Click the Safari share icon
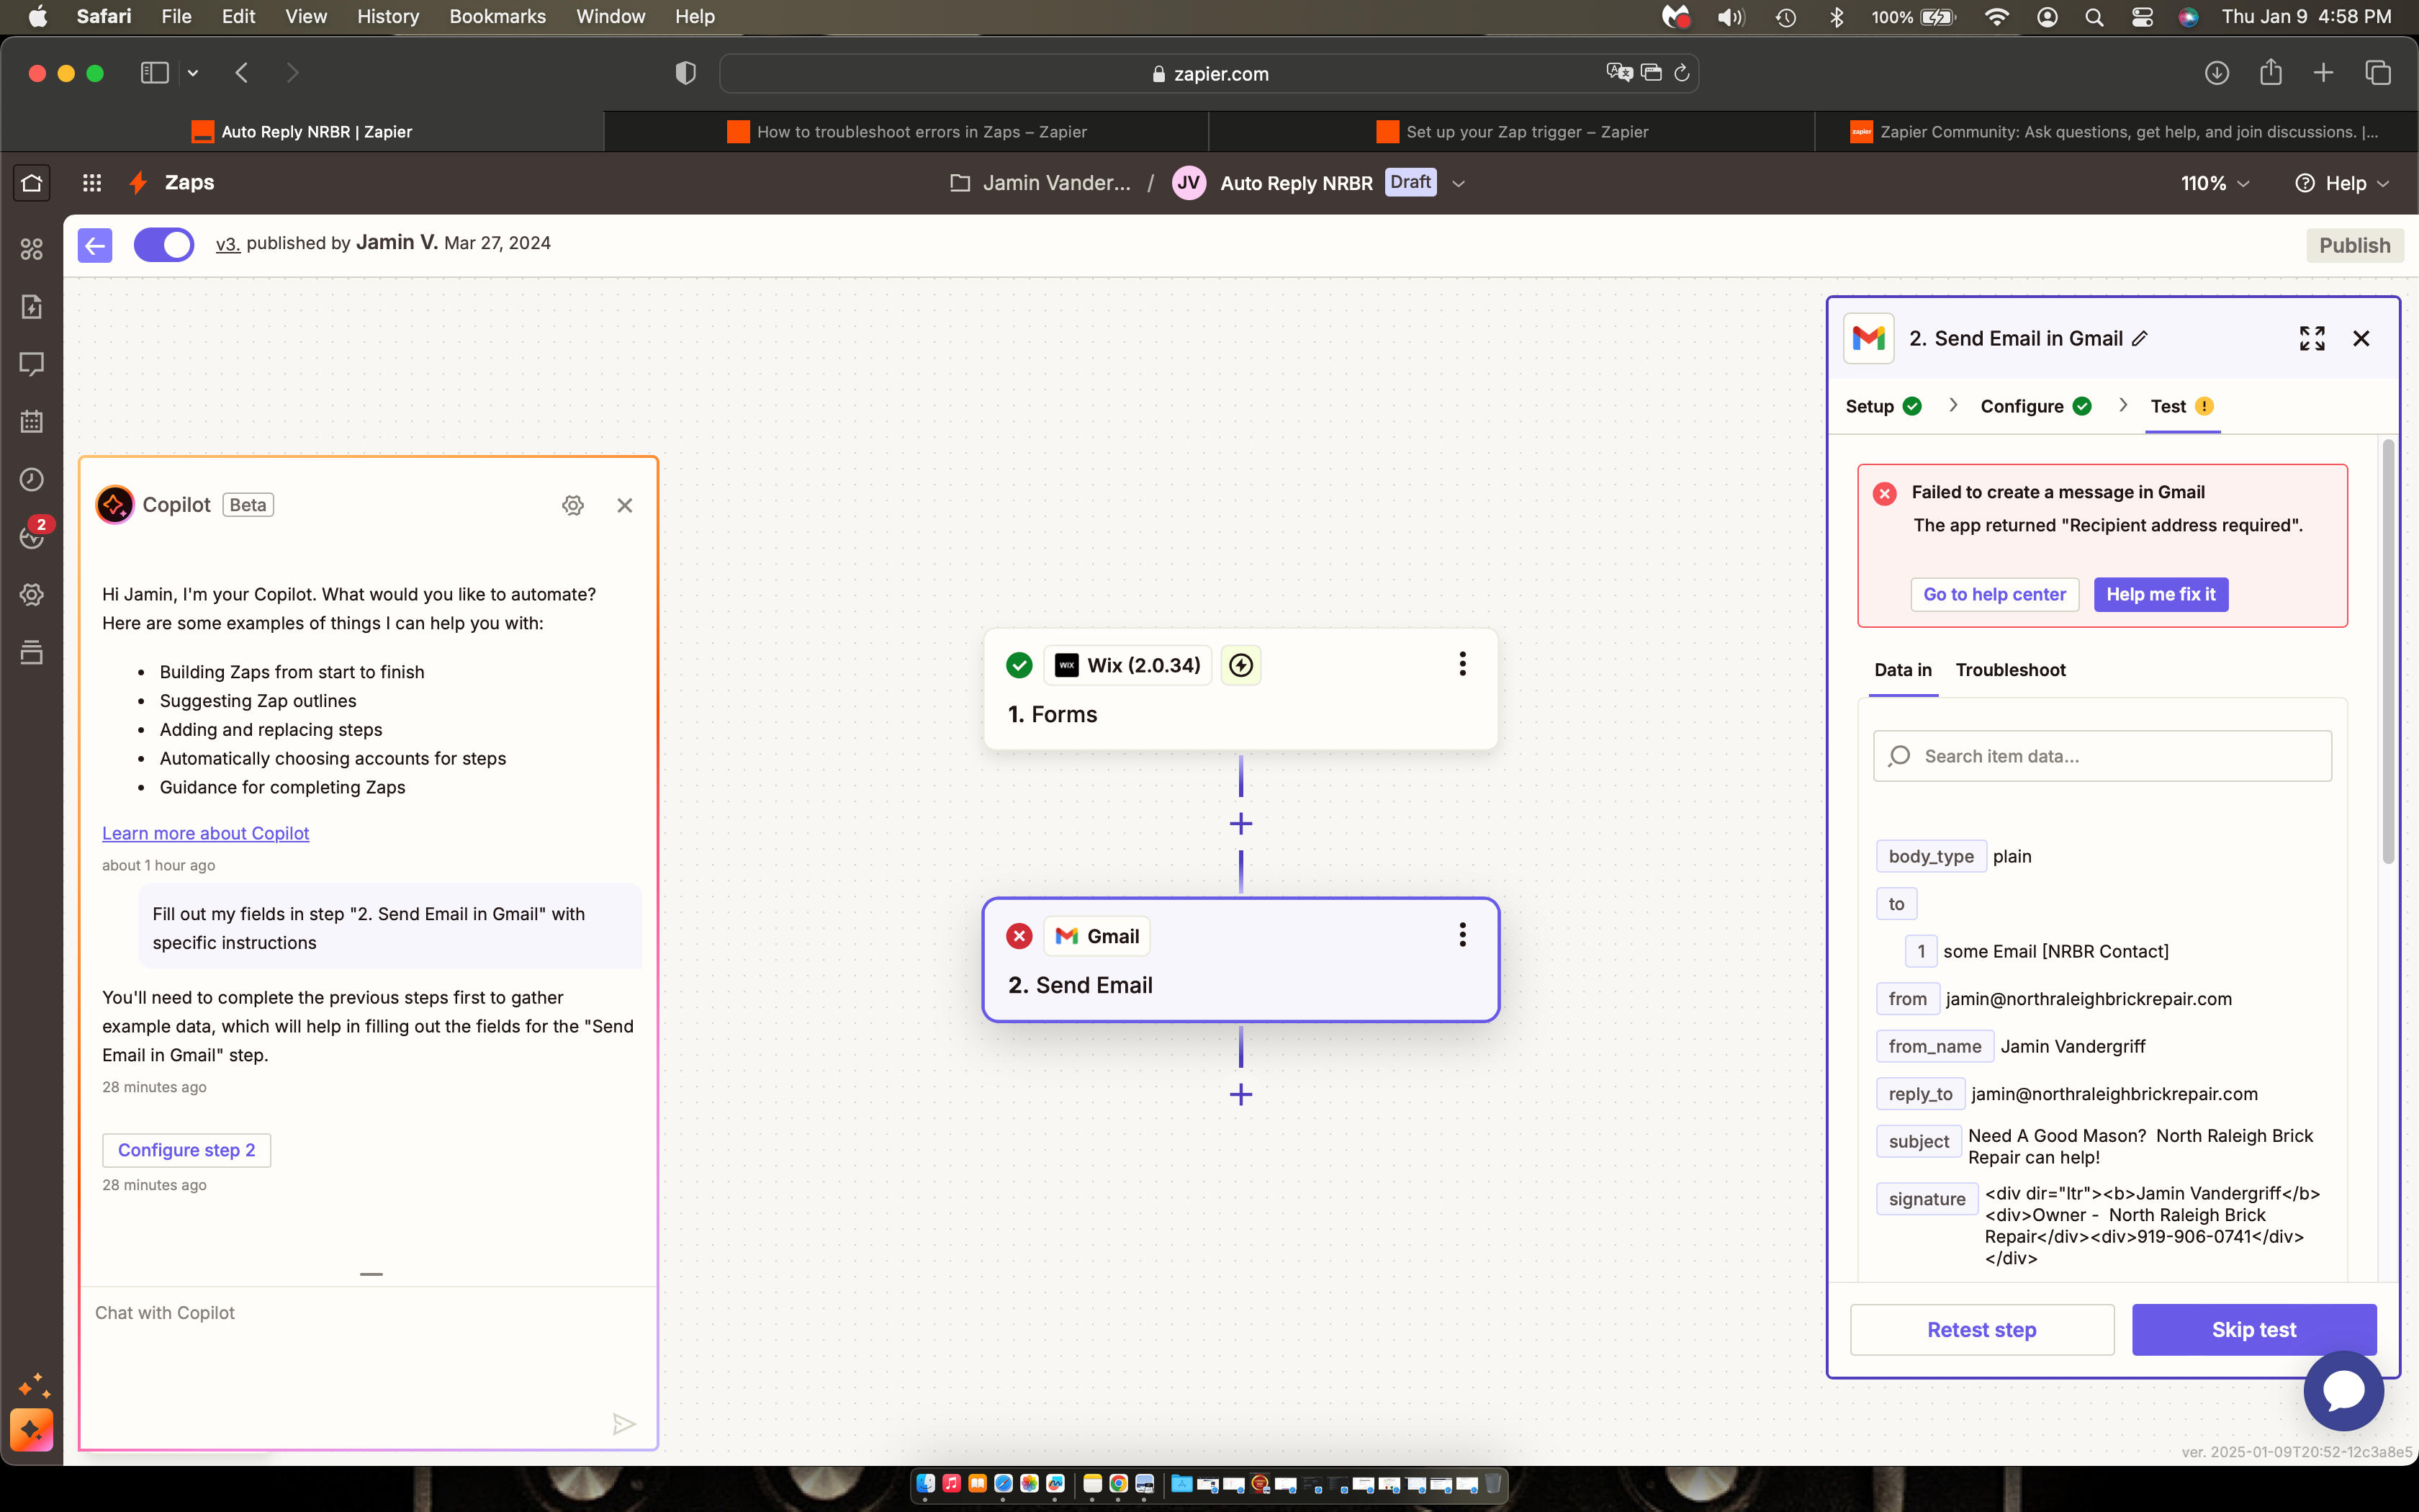 (x=2270, y=72)
